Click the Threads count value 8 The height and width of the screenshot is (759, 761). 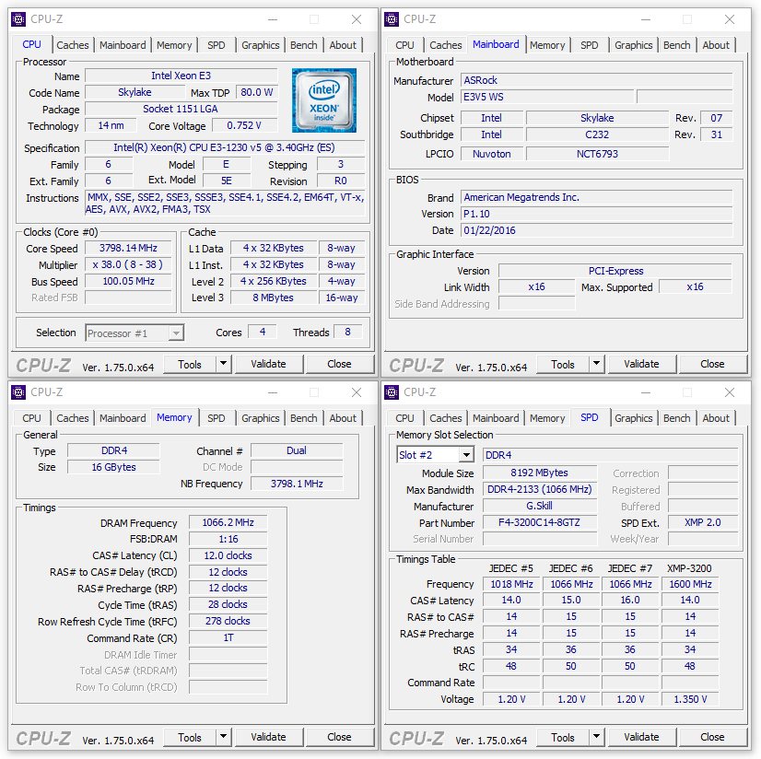pos(347,332)
